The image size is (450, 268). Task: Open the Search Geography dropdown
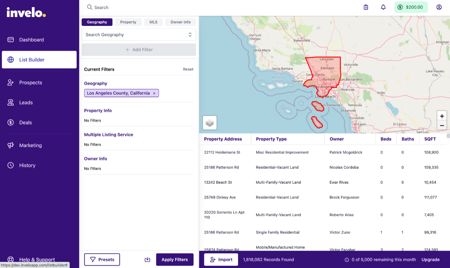click(x=139, y=35)
